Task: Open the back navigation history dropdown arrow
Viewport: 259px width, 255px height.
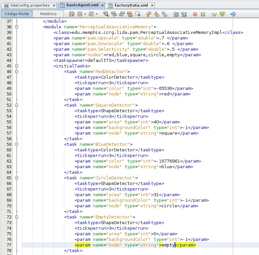Action: 85,14
